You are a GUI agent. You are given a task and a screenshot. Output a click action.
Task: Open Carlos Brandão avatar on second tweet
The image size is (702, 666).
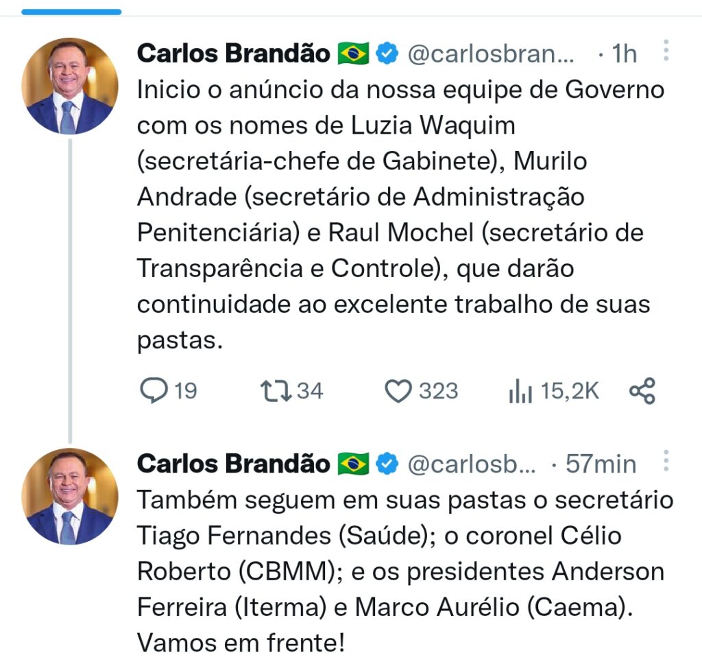[x=70, y=497]
